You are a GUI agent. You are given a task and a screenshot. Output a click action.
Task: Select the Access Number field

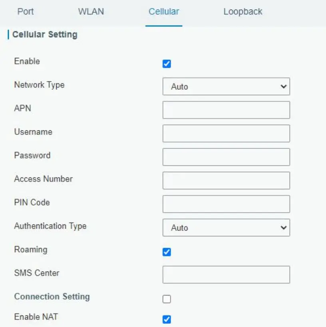point(226,181)
